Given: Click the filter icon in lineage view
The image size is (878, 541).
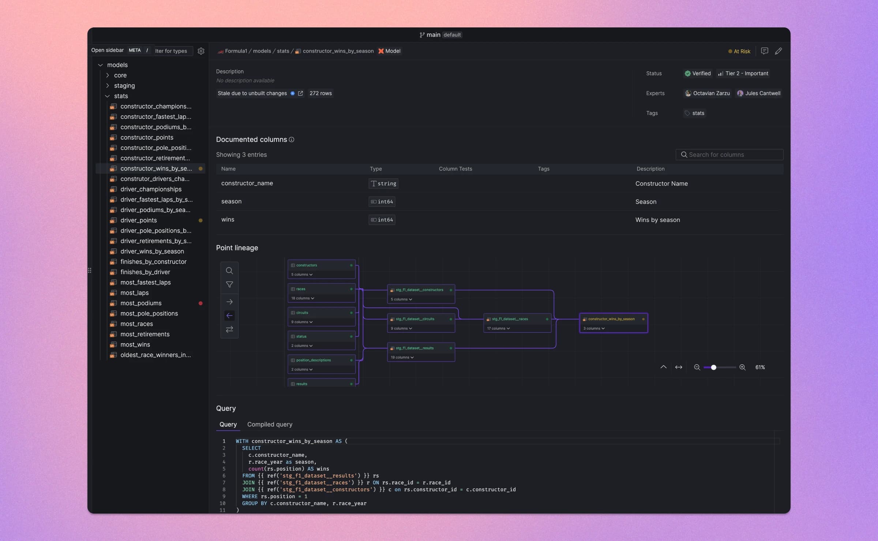Looking at the screenshot, I should (x=229, y=285).
